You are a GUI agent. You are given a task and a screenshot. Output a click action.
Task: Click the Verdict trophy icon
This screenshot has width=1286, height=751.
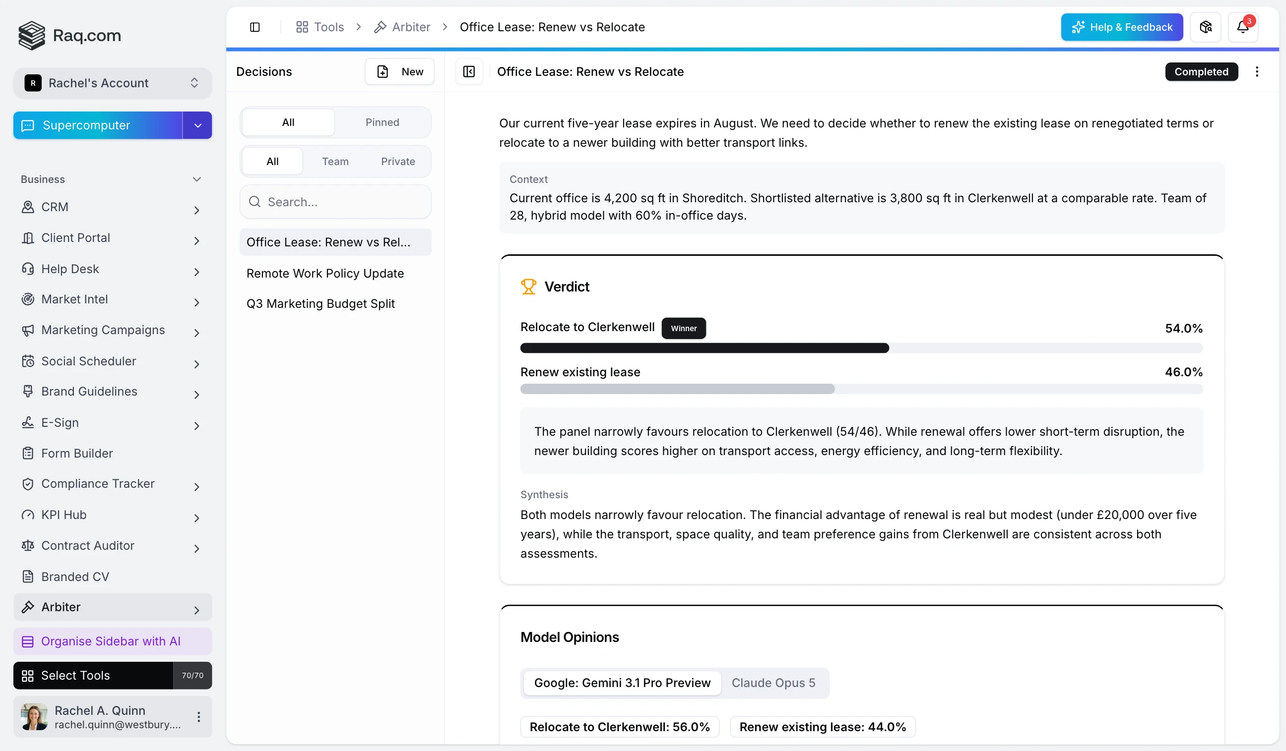coord(528,287)
